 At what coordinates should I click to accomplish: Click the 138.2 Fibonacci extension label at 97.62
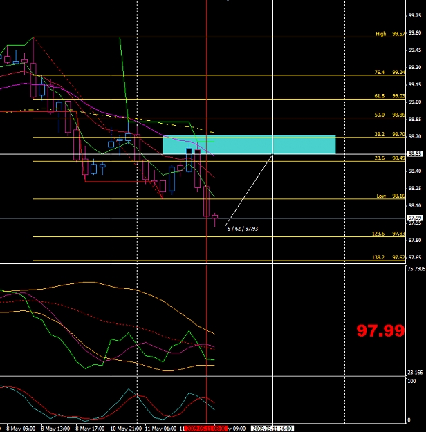(x=389, y=257)
